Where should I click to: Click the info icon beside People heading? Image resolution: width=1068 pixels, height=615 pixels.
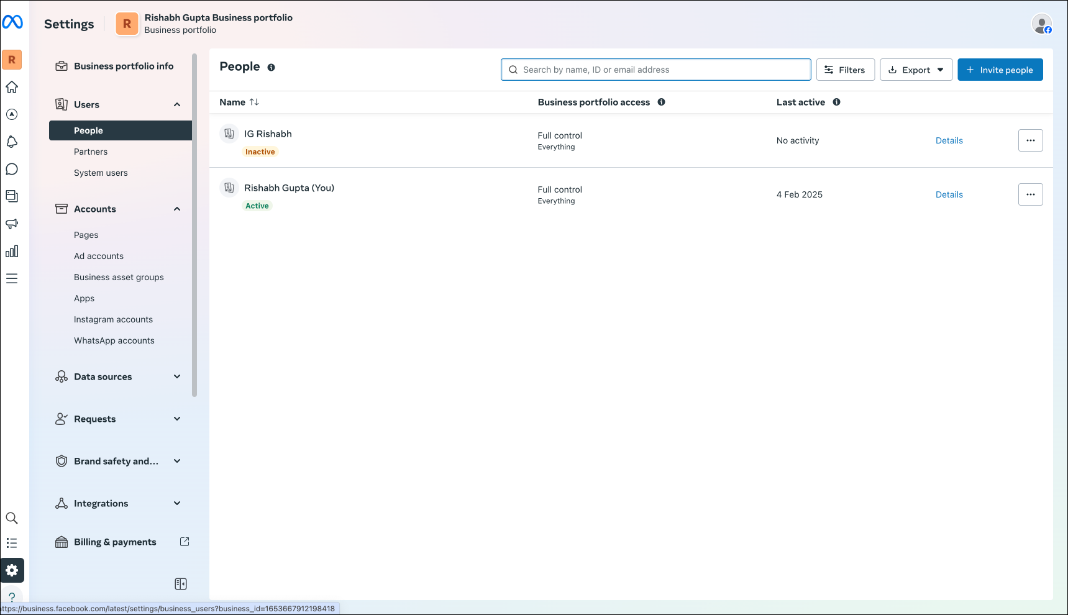(271, 67)
